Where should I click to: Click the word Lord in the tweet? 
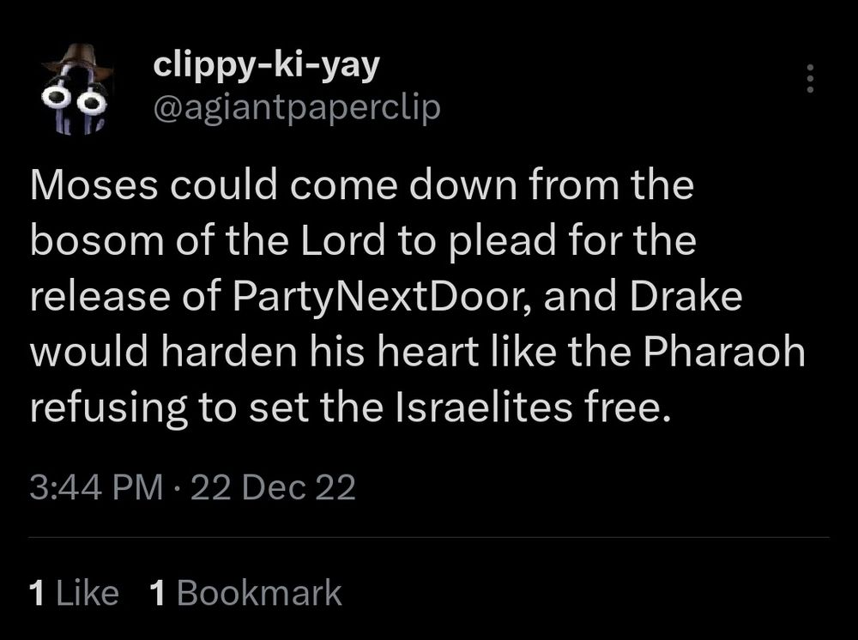tap(343, 240)
